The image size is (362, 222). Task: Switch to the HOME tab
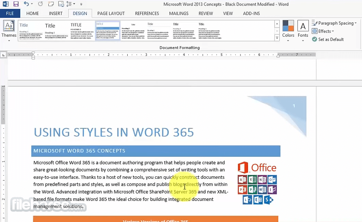click(x=33, y=13)
